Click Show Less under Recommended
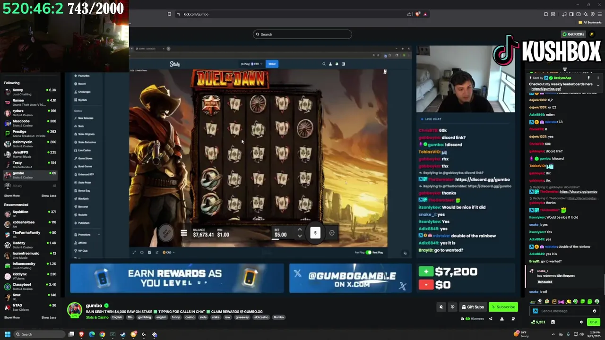Image resolution: width=605 pixels, height=340 pixels. coord(49,317)
